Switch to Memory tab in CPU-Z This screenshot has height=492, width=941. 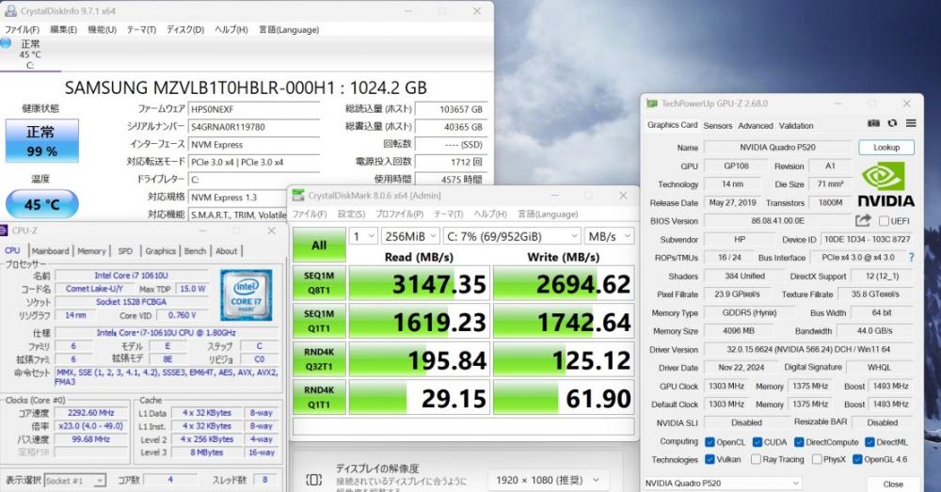tap(91, 251)
